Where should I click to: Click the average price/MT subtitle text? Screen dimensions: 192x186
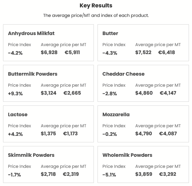point(96,15)
